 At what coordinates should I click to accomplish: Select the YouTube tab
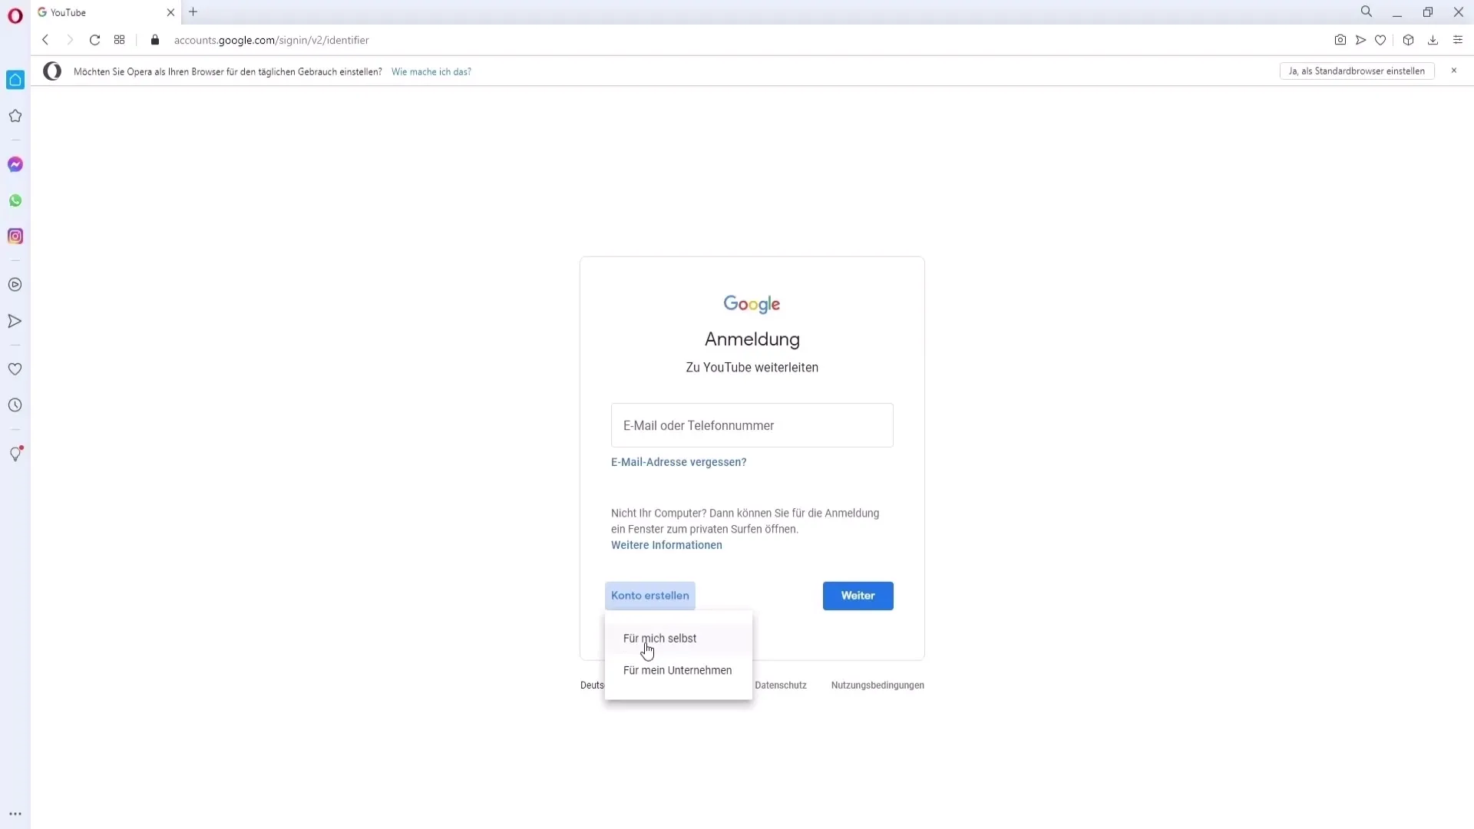106,12
